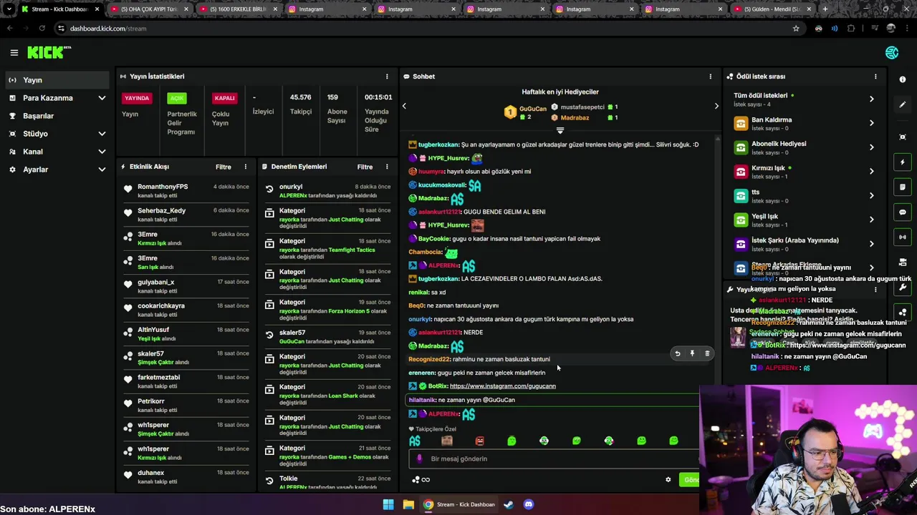The height and width of the screenshot is (515, 917).
Task: Click the camera icon in right toolbar
Action: click(903, 262)
